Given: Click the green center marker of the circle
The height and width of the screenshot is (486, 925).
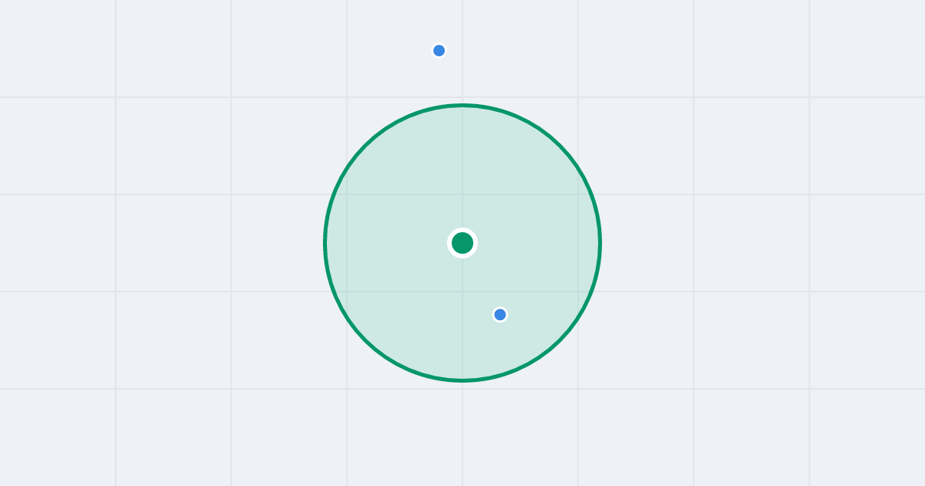Looking at the screenshot, I should click(462, 243).
